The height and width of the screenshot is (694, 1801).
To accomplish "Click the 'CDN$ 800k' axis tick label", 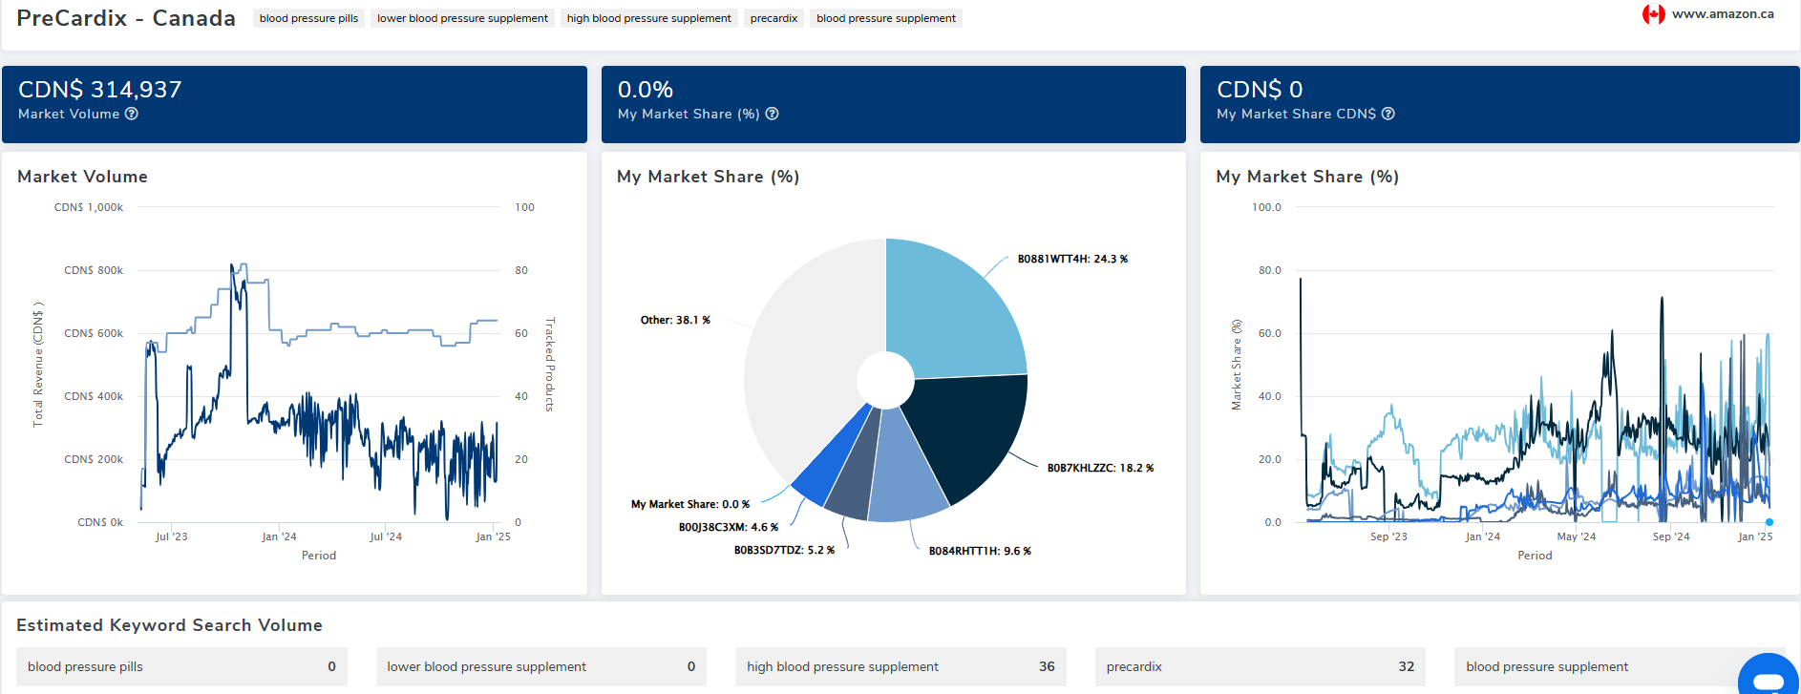I will [94, 270].
